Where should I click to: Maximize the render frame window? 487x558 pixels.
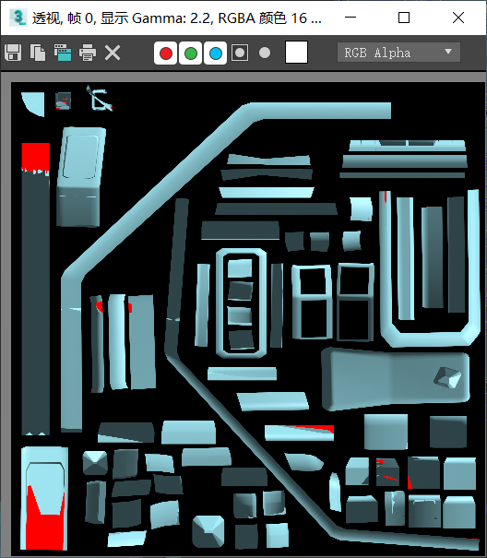pyautogui.click(x=404, y=18)
